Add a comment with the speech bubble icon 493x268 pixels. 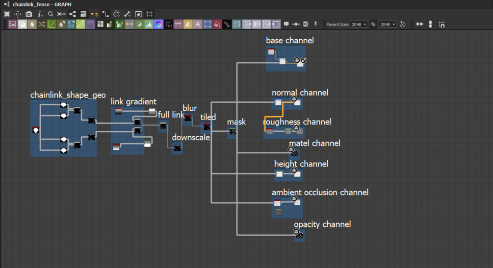[286, 24]
